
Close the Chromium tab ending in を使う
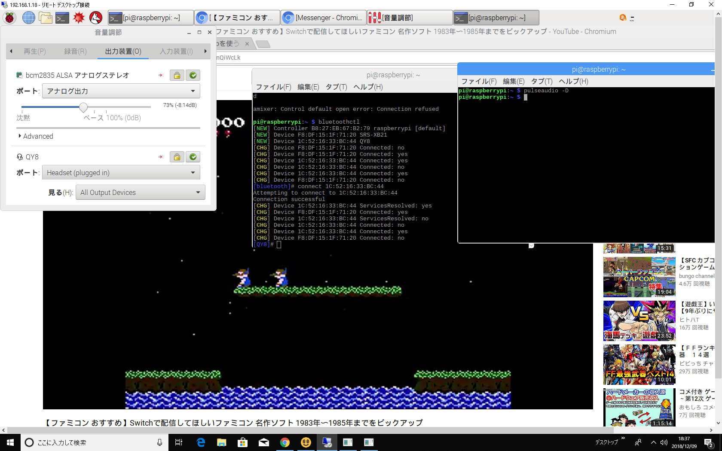(x=247, y=44)
